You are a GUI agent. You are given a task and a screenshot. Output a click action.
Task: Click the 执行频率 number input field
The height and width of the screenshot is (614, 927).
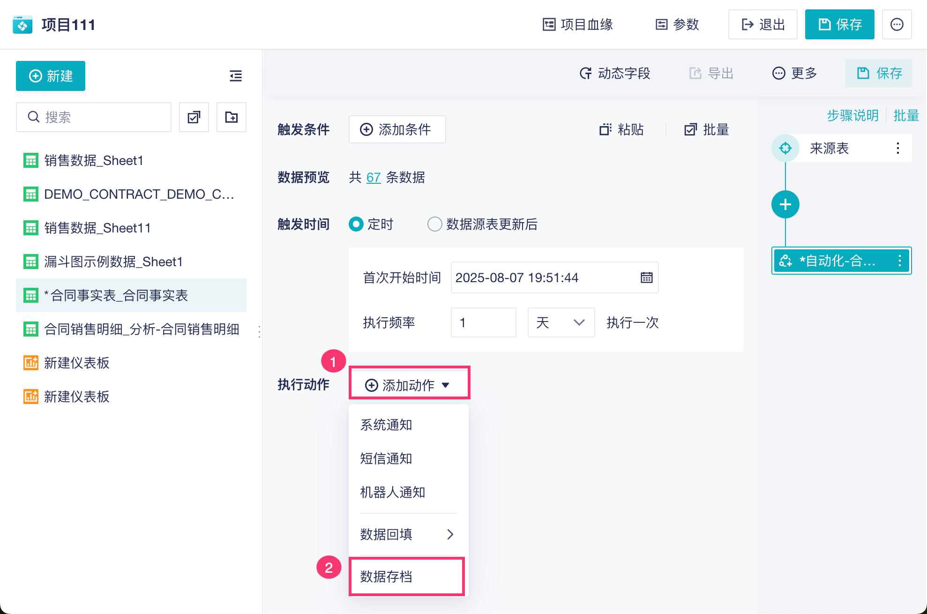(x=483, y=322)
